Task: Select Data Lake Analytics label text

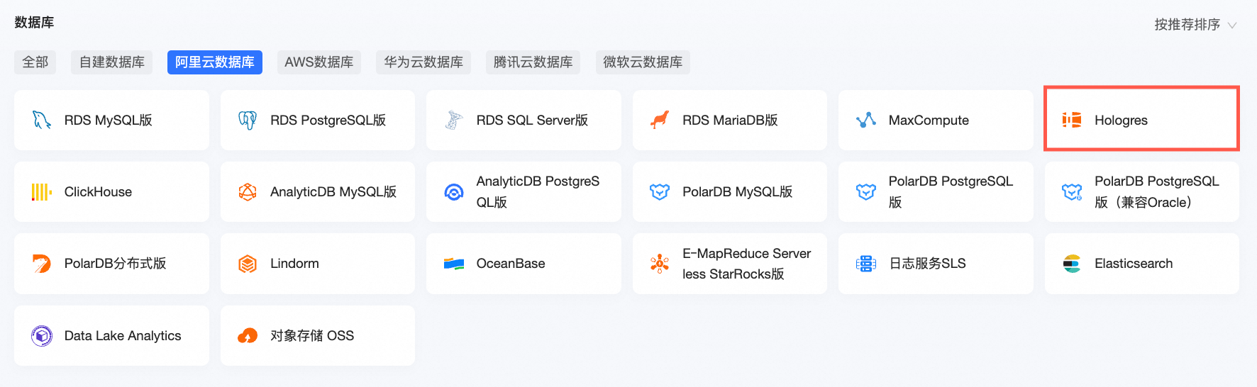Action: [x=123, y=336]
